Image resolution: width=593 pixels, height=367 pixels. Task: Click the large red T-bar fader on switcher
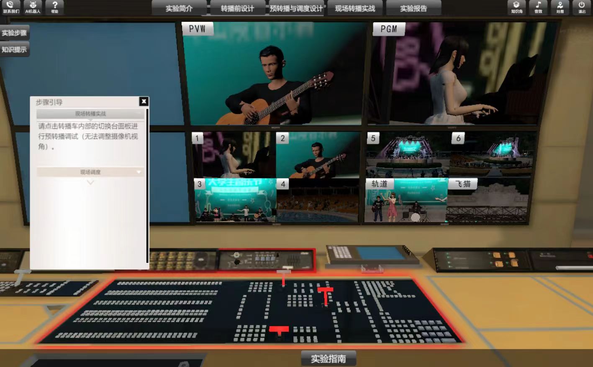coord(325,295)
